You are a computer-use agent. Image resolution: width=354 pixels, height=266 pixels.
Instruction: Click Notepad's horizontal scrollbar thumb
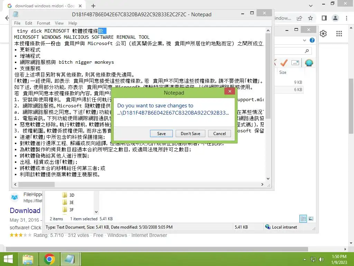pos(36,184)
